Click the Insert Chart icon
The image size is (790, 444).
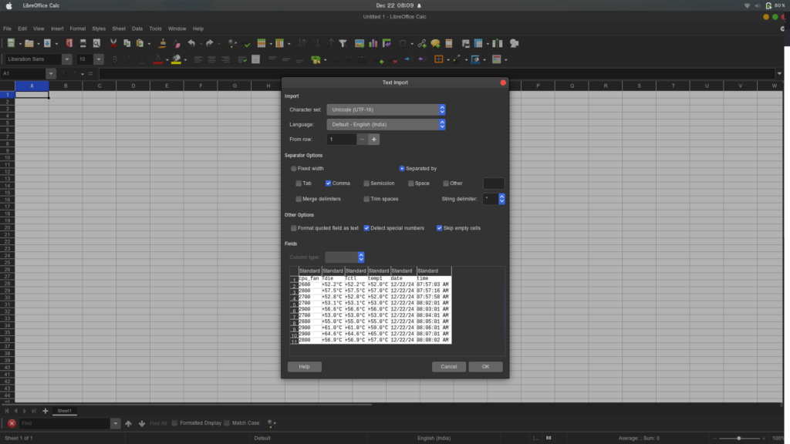click(373, 43)
